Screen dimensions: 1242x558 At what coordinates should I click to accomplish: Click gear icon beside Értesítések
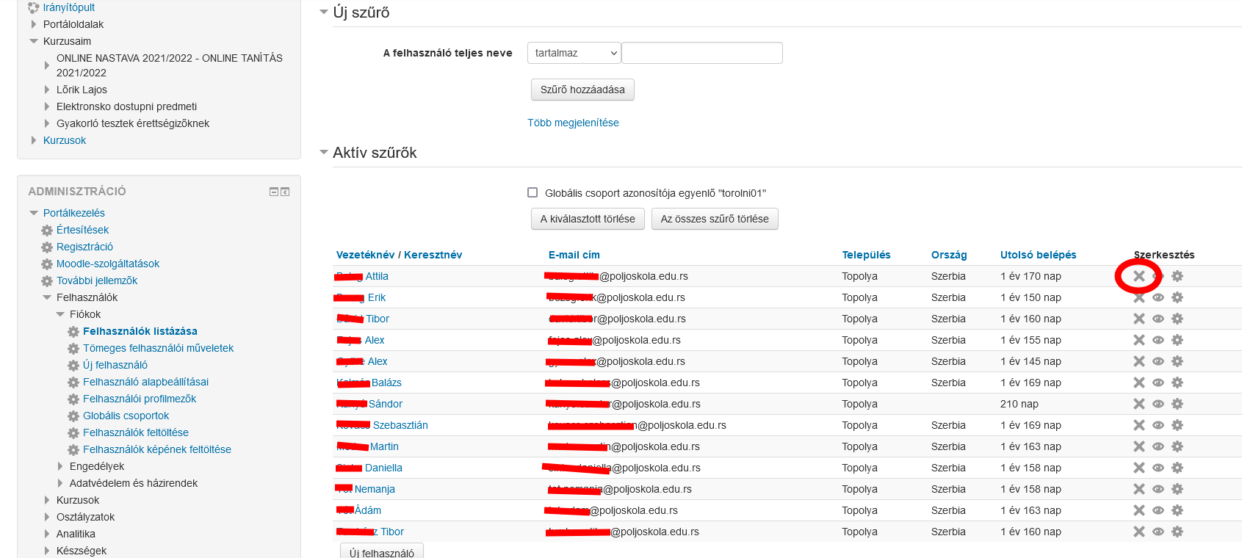tap(47, 231)
